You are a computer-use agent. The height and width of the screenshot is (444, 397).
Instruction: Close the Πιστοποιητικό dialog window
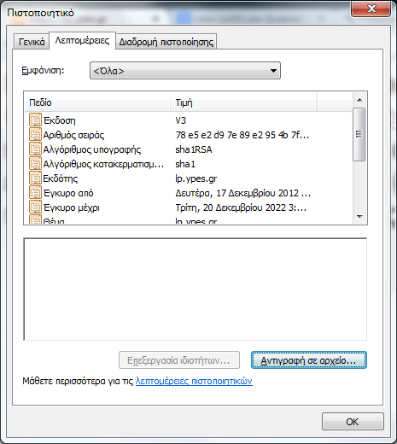point(371,9)
